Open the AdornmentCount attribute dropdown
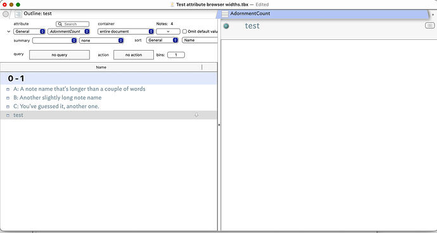This screenshot has width=437, height=233. (68, 32)
